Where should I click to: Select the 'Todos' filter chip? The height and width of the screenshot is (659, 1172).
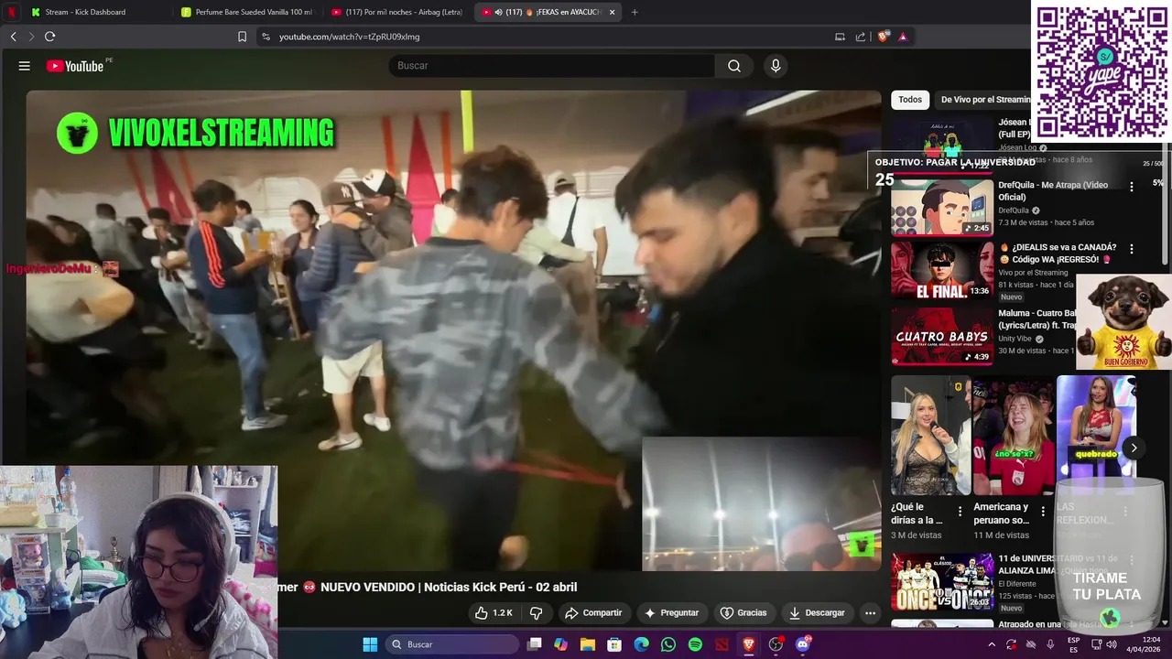(x=910, y=99)
